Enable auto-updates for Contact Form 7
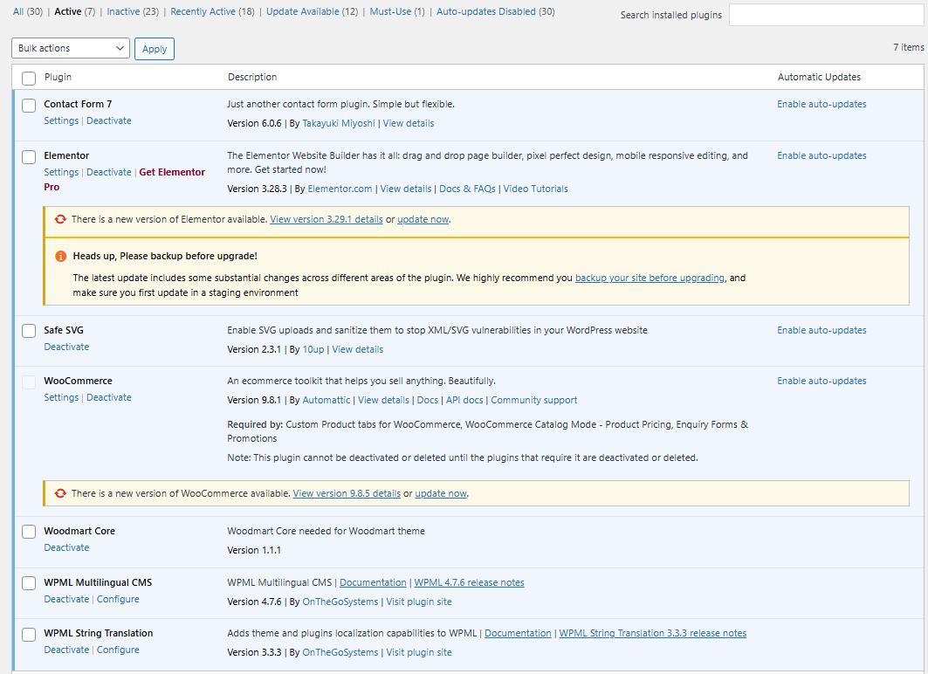This screenshot has height=674, width=928. click(x=821, y=104)
